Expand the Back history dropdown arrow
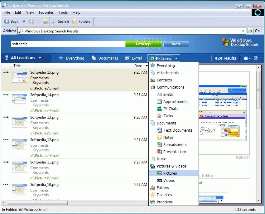Image resolution: width=265 pixels, height=214 pixels. 24,22
